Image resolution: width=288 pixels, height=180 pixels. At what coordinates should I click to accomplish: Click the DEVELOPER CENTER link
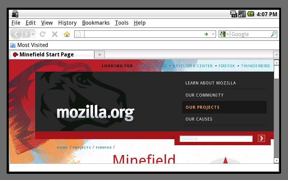pos(192,66)
